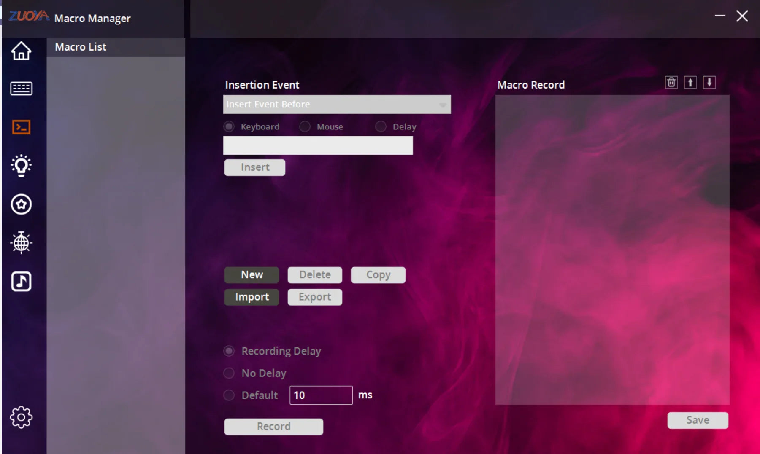The image size is (760, 454).
Task: Go to the Home page icon
Action: [x=21, y=51]
